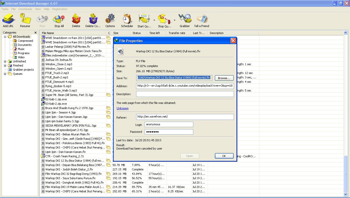The image size is (350, 198).
Task: Click the empty Description field
Action: click(x=185, y=94)
